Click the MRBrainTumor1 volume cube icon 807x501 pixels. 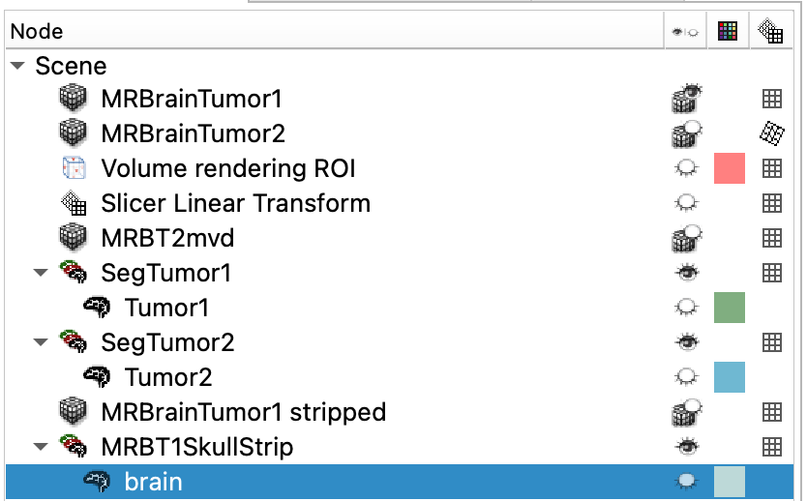tap(73, 99)
